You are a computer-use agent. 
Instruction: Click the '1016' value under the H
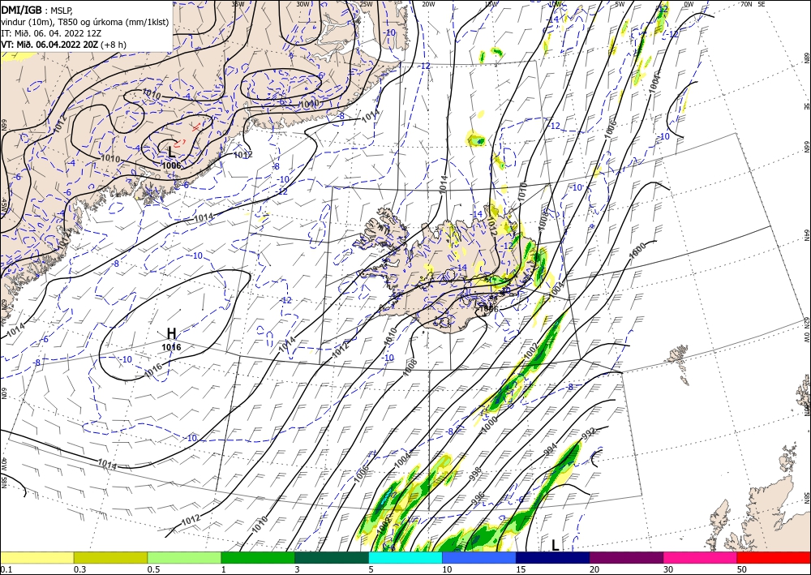[x=171, y=347]
